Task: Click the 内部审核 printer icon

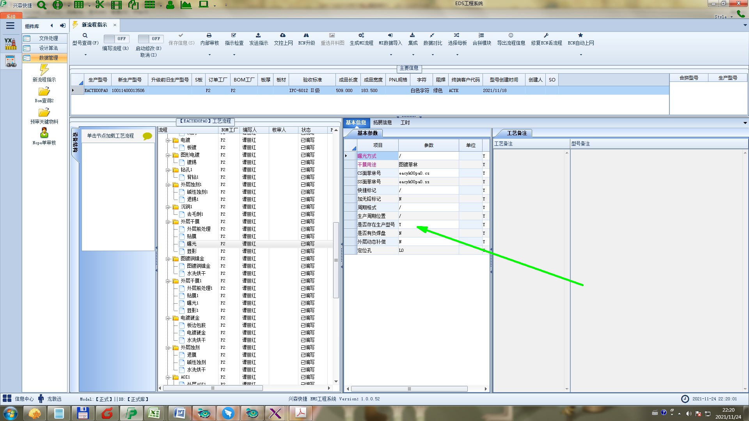Action: pyautogui.click(x=209, y=35)
